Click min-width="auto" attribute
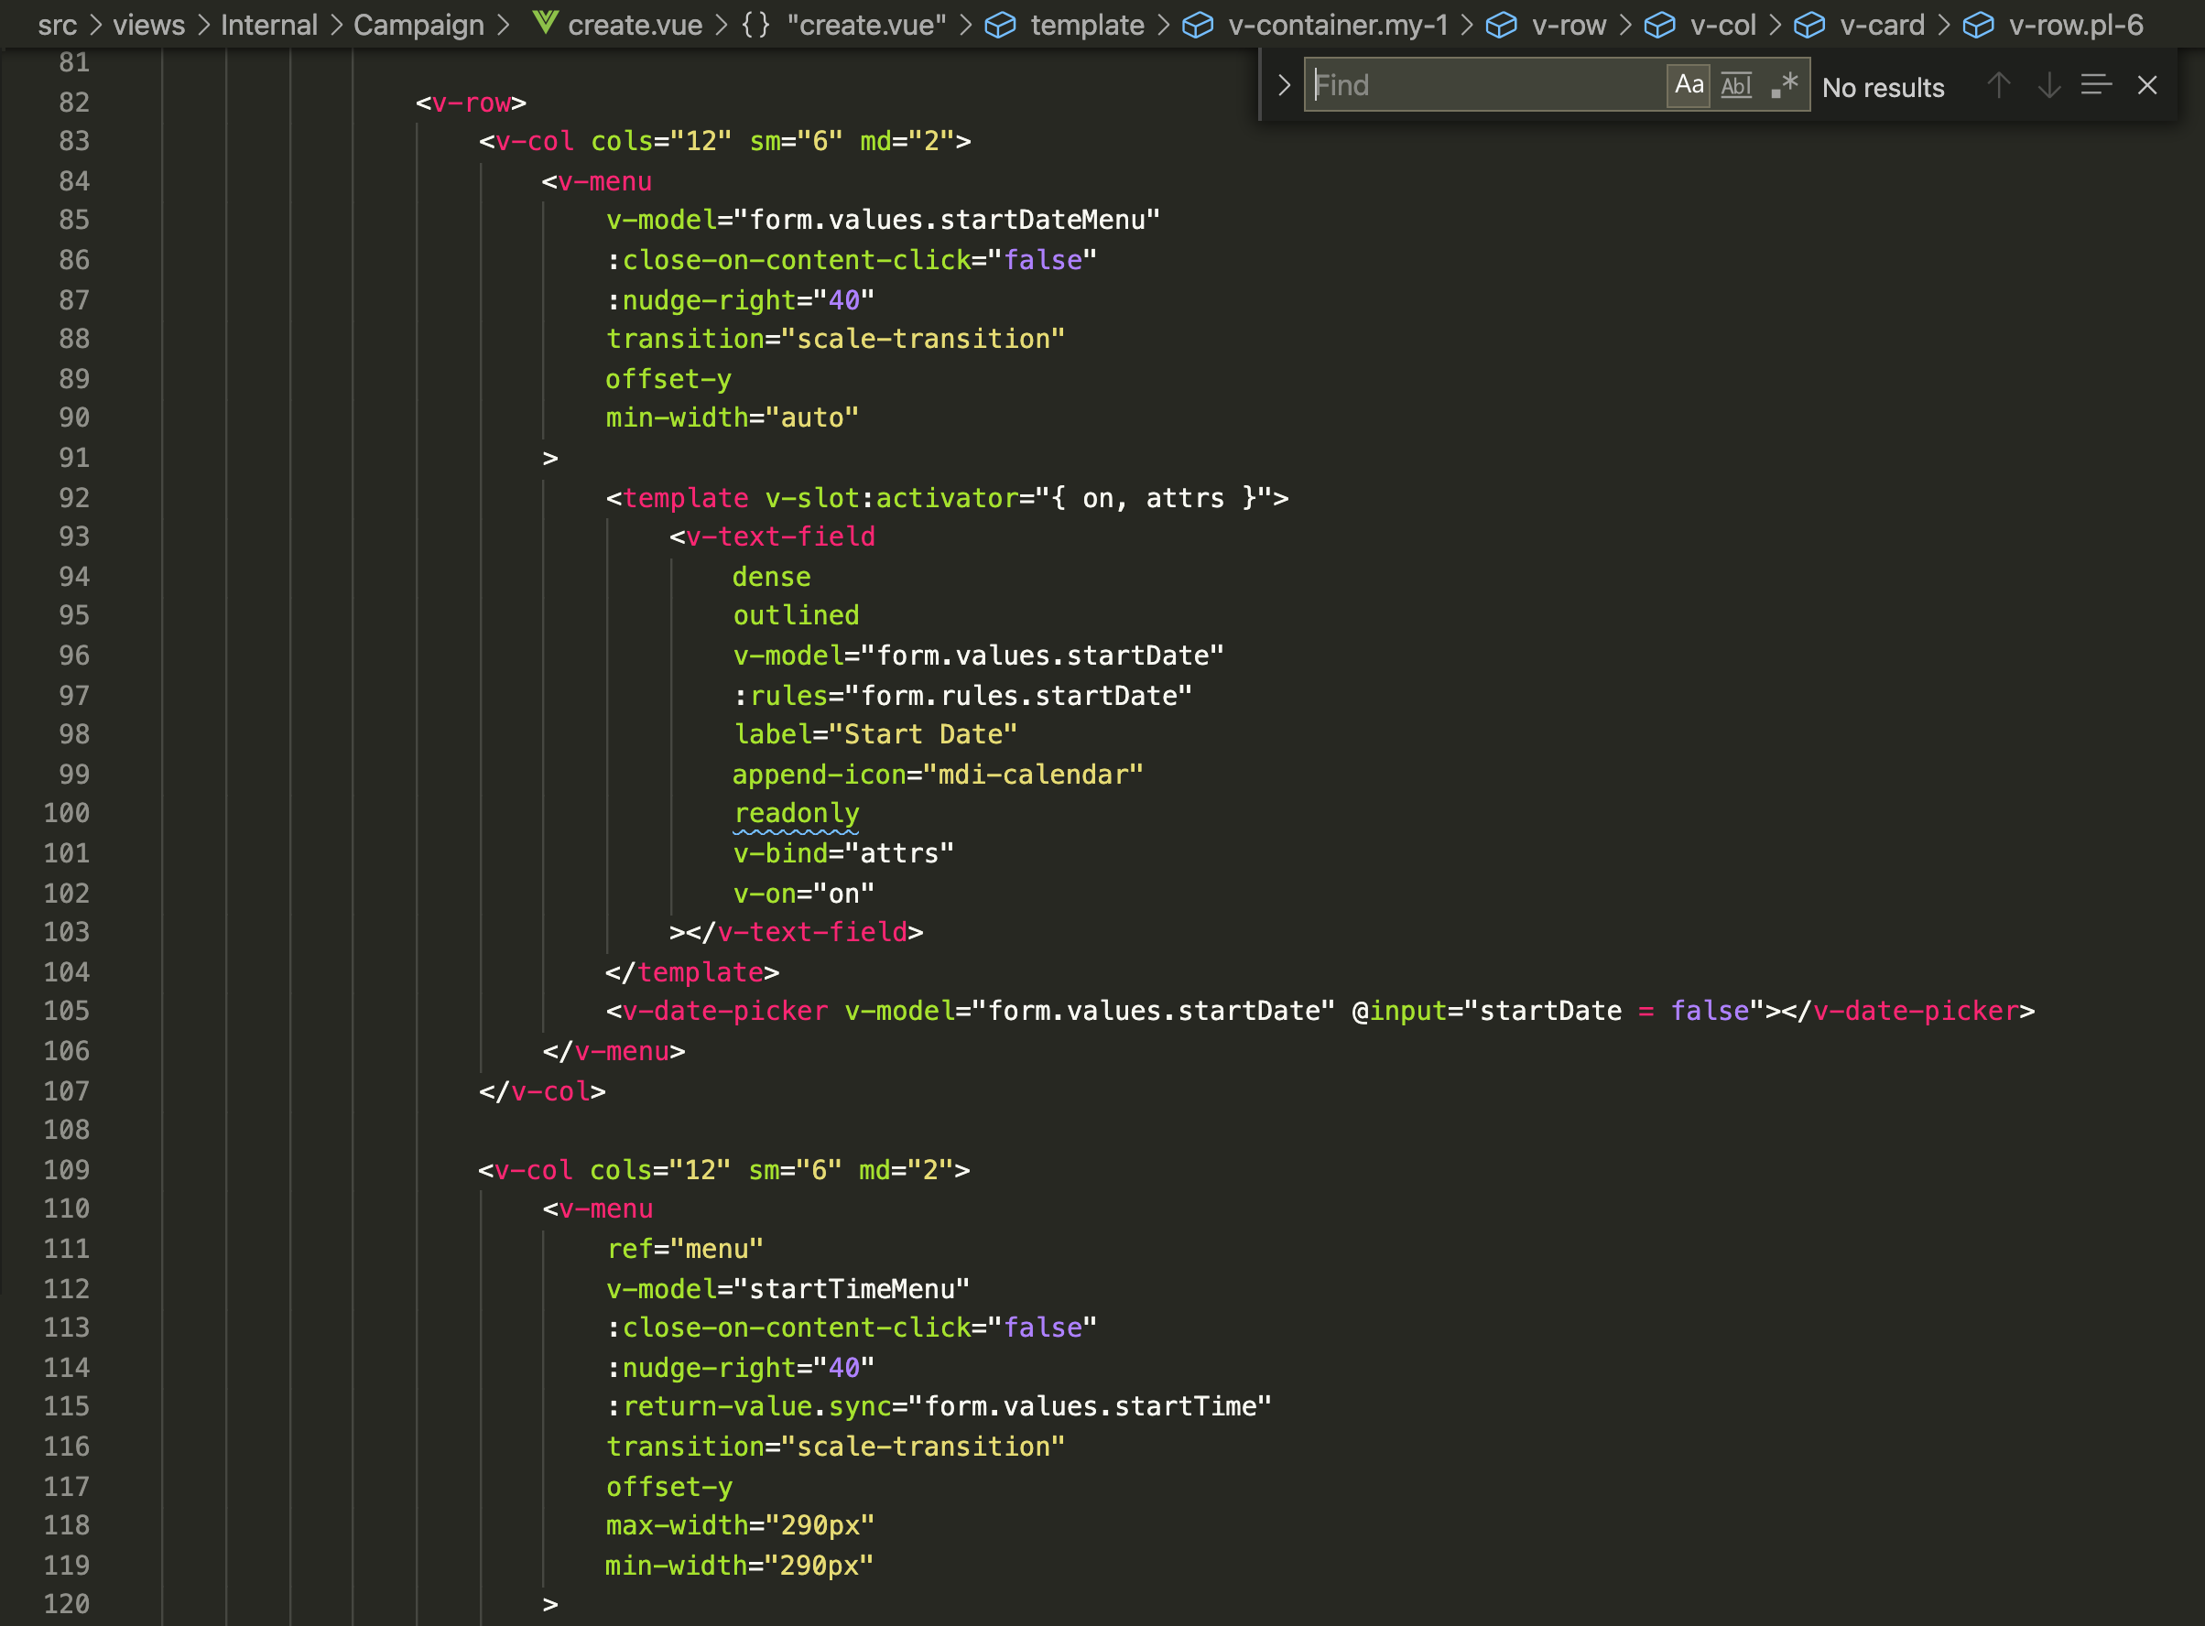The image size is (2205, 1626). pyautogui.click(x=733, y=417)
